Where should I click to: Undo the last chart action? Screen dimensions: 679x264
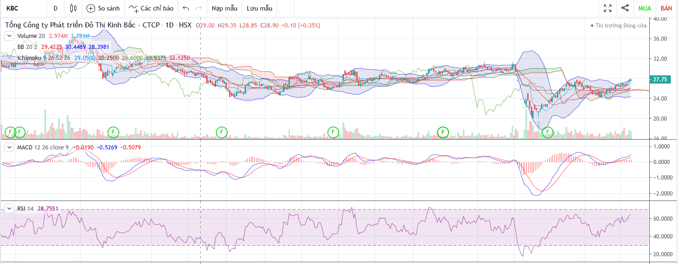pyautogui.click(x=186, y=8)
